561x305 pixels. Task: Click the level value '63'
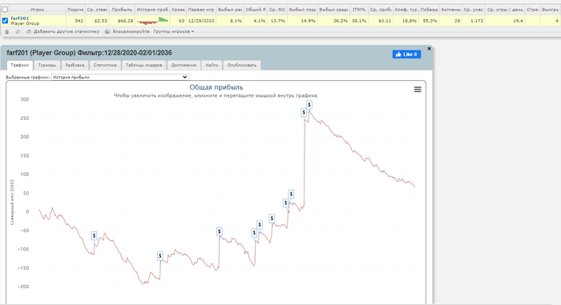(182, 21)
